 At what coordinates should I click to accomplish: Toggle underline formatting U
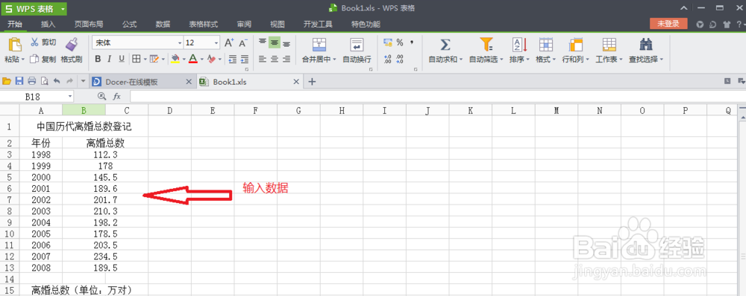[122, 59]
